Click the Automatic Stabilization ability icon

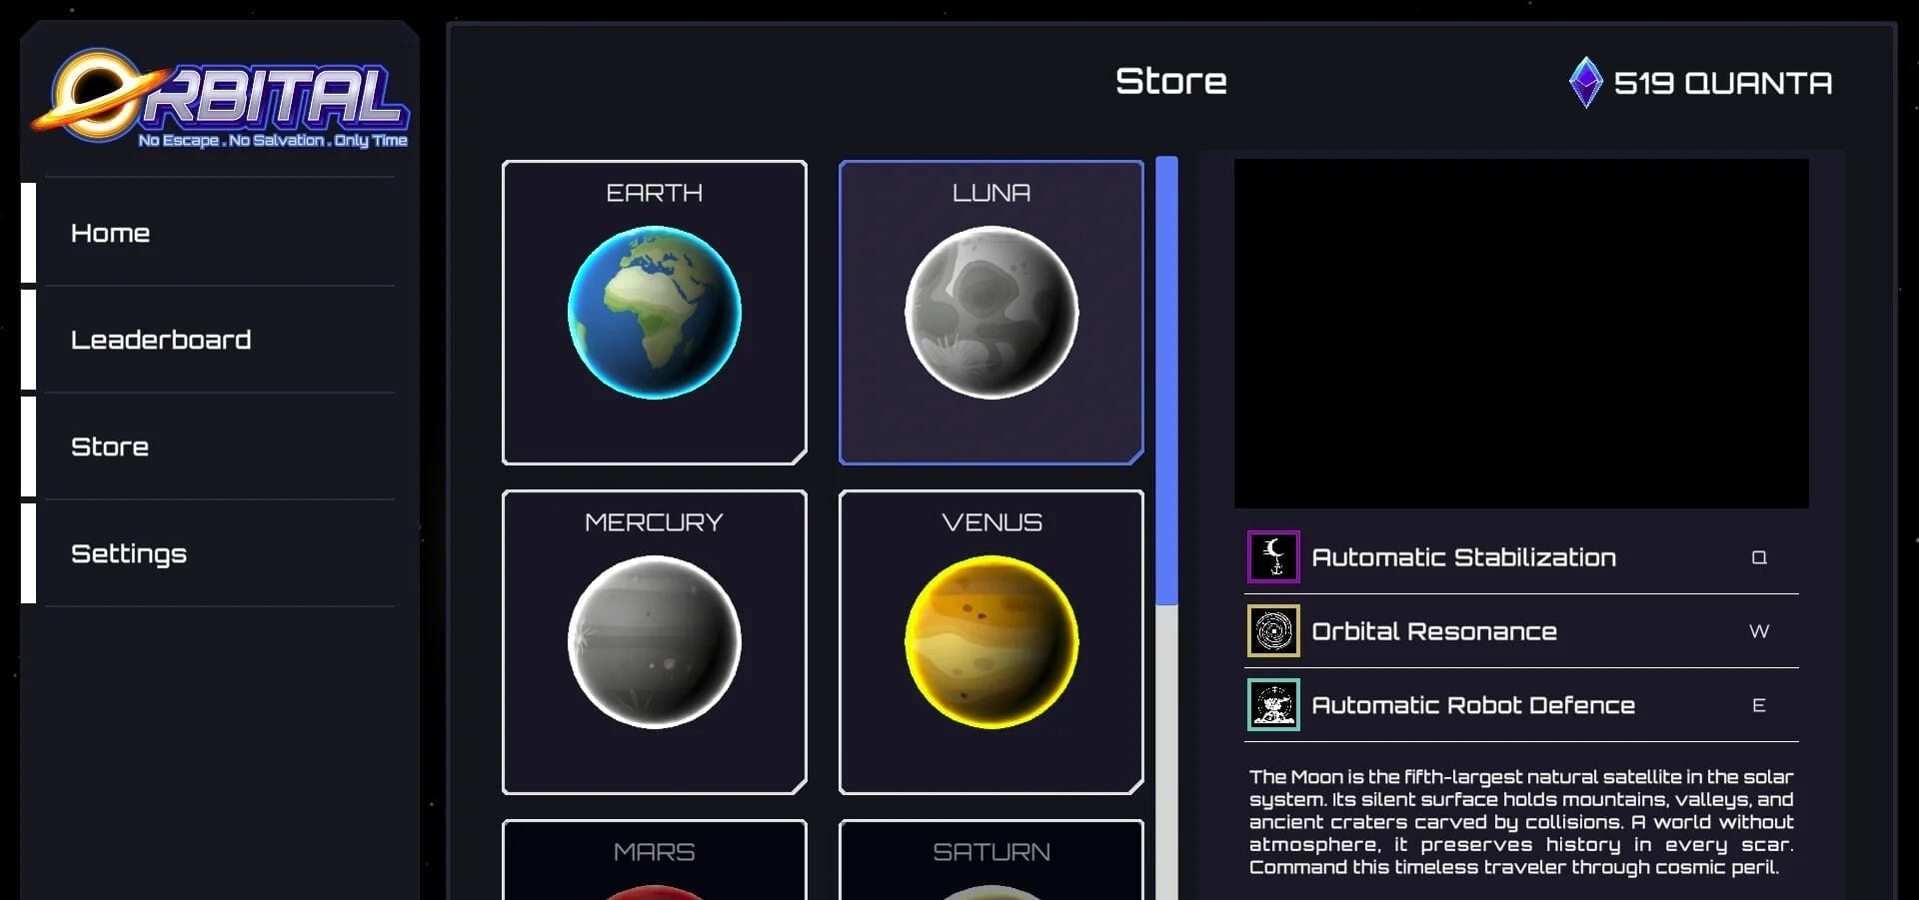coord(1273,556)
